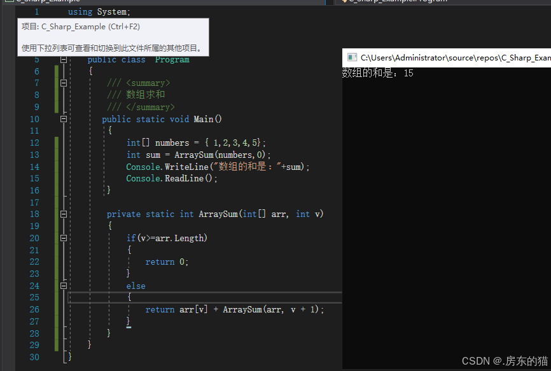Click the 'using System;' statement on line 1
This screenshot has width=551, height=371.
click(99, 11)
